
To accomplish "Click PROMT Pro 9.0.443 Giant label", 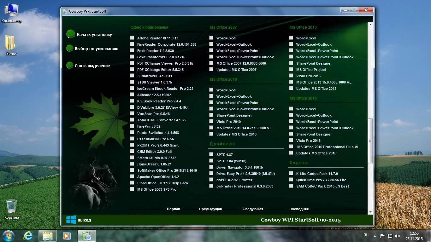I will pos(158,145).
